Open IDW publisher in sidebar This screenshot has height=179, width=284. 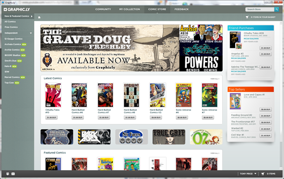click(x=7, y=72)
